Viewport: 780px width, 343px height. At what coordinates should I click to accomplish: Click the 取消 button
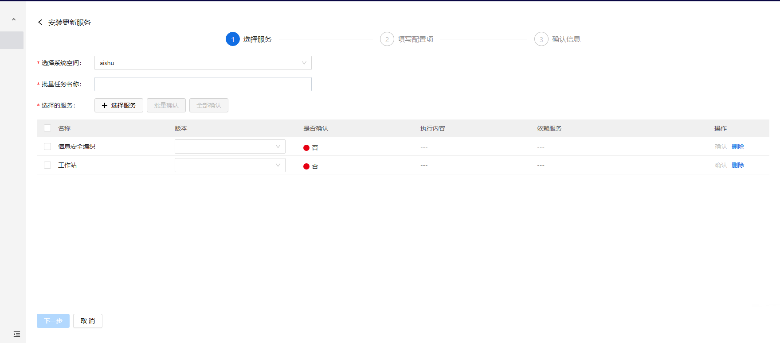tap(88, 321)
